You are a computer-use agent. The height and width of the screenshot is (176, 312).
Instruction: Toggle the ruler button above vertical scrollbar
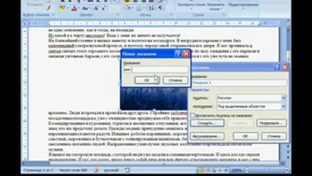point(288,23)
